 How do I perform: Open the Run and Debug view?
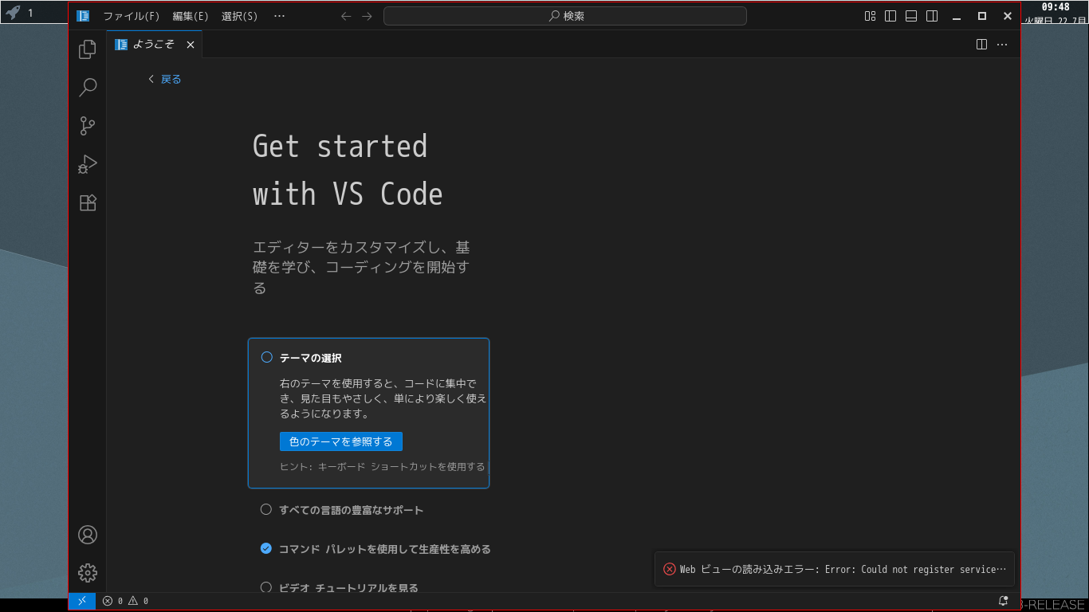click(88, 164)
